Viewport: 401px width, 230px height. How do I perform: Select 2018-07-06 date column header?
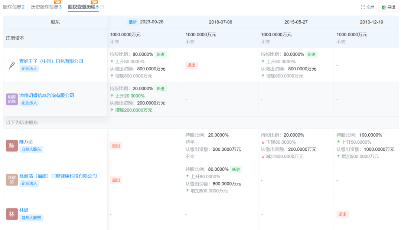[221, 22]
